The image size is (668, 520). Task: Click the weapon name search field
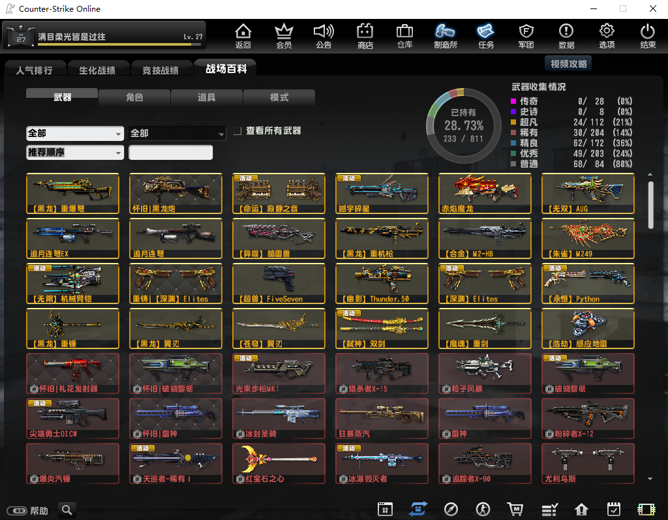(170, 153)
